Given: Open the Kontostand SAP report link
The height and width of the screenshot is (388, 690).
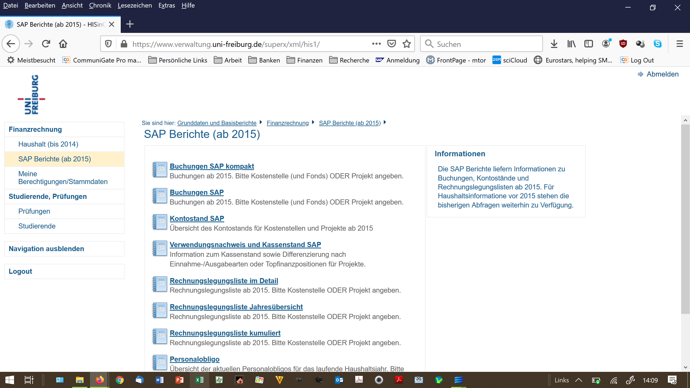Looking at the screenshot, I should (x=197, y=219).
